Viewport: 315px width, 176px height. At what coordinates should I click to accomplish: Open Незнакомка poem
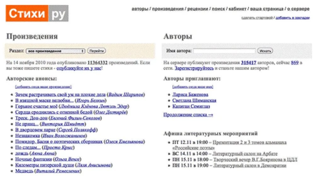point(27,136)
